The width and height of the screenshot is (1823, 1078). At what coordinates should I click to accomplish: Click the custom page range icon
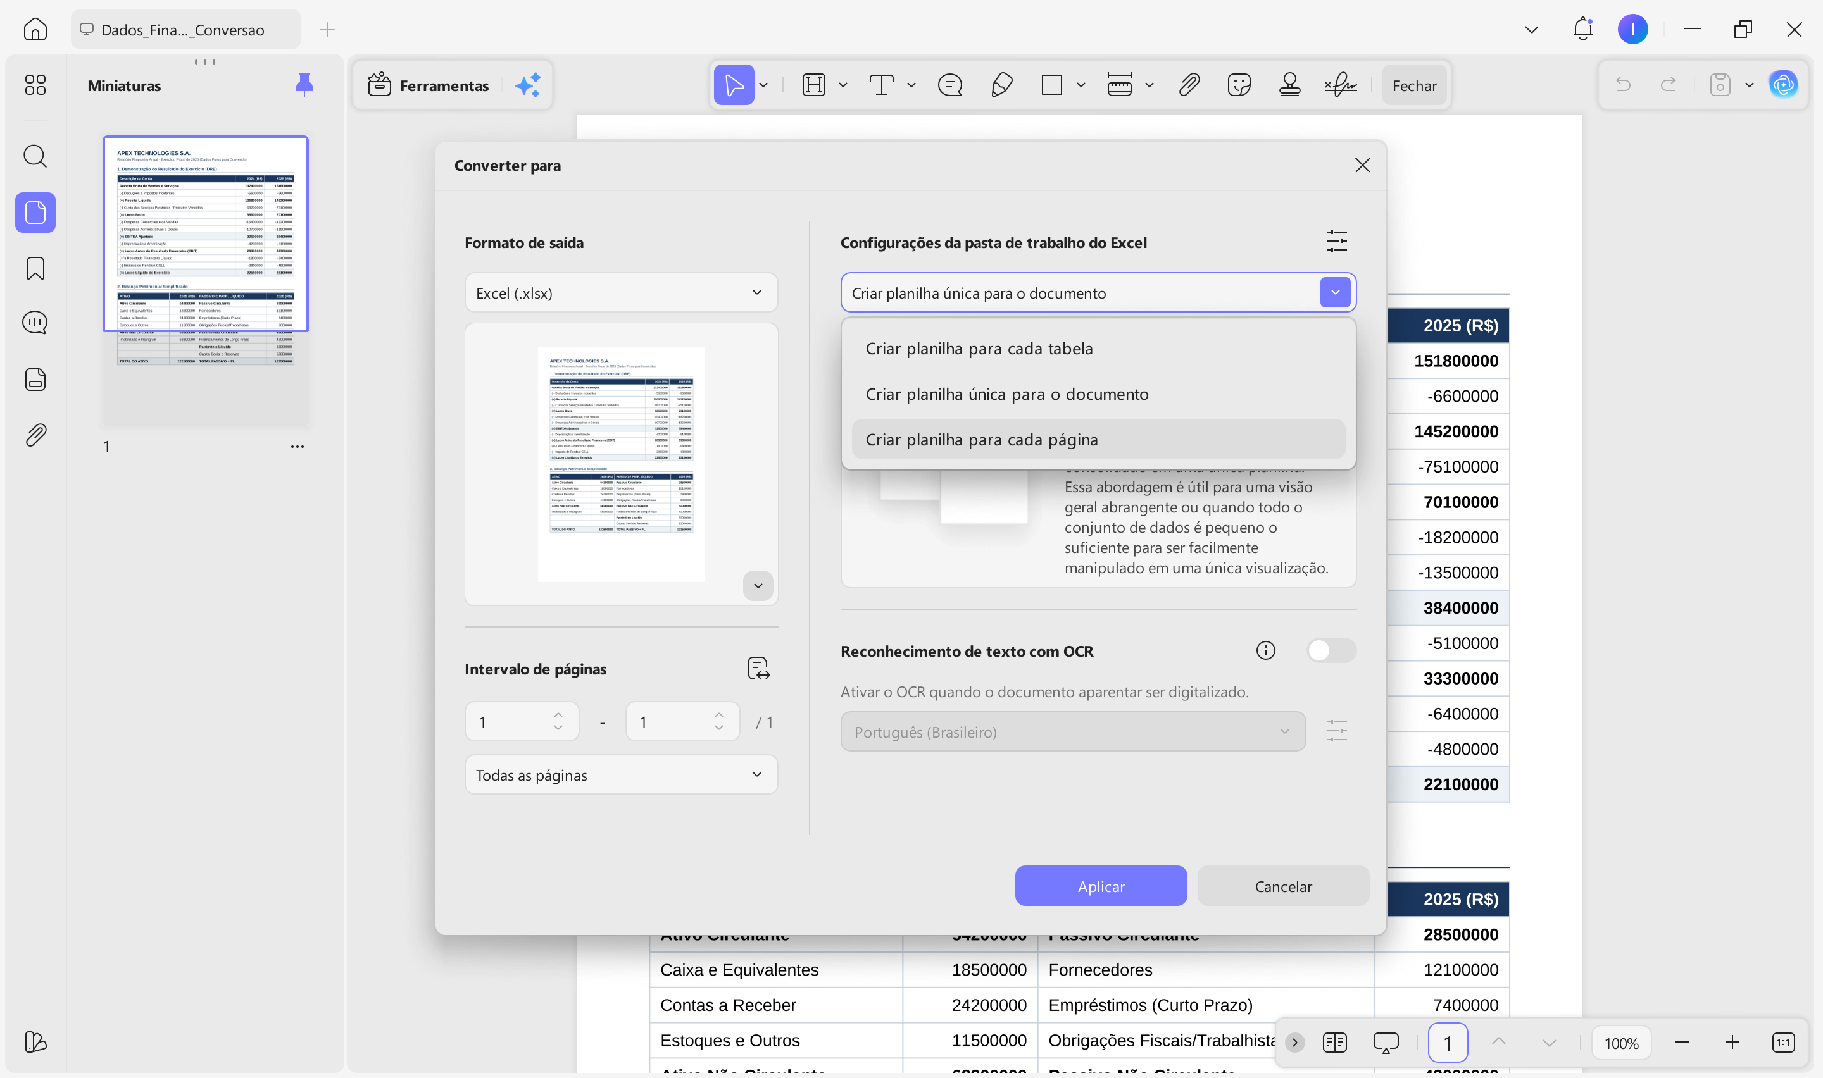pos(758,668)
